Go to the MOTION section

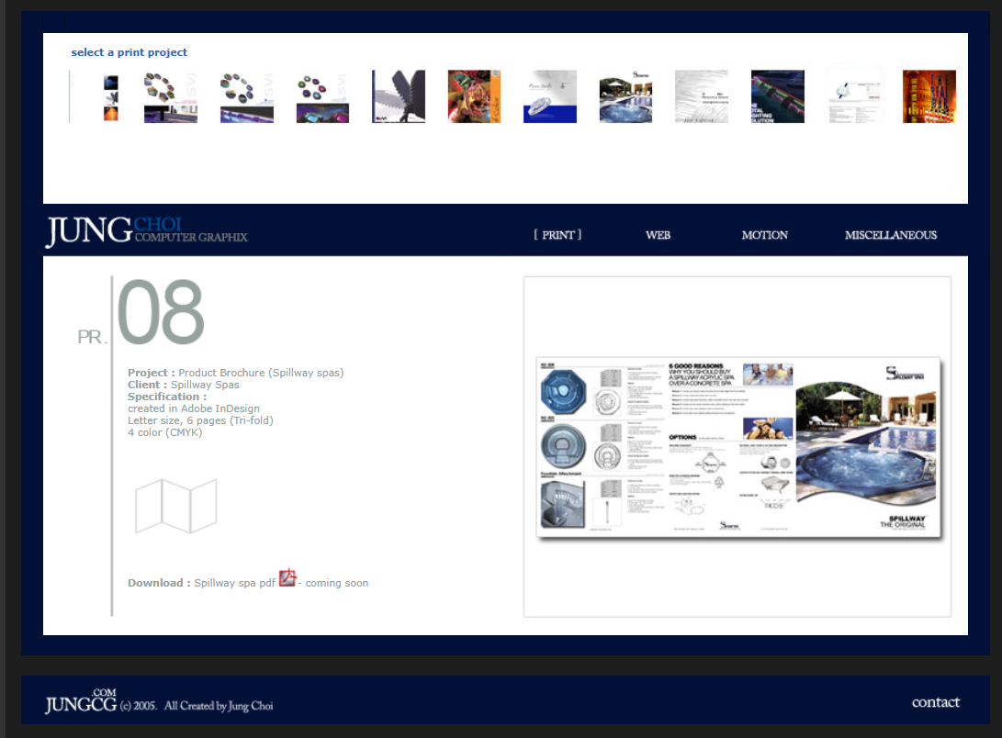click(764, 235)
